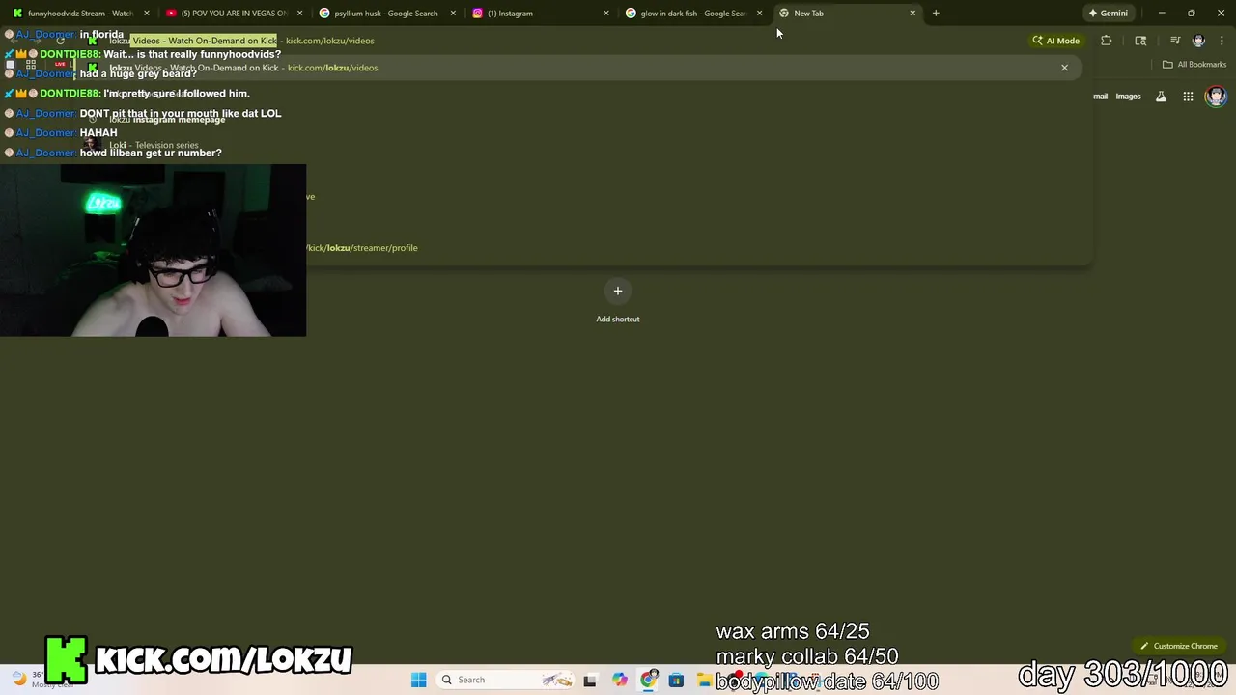Screen dimensions: 1236x695
Task: Click the Images link on New Tab page
Action: tap(1128, 97)
